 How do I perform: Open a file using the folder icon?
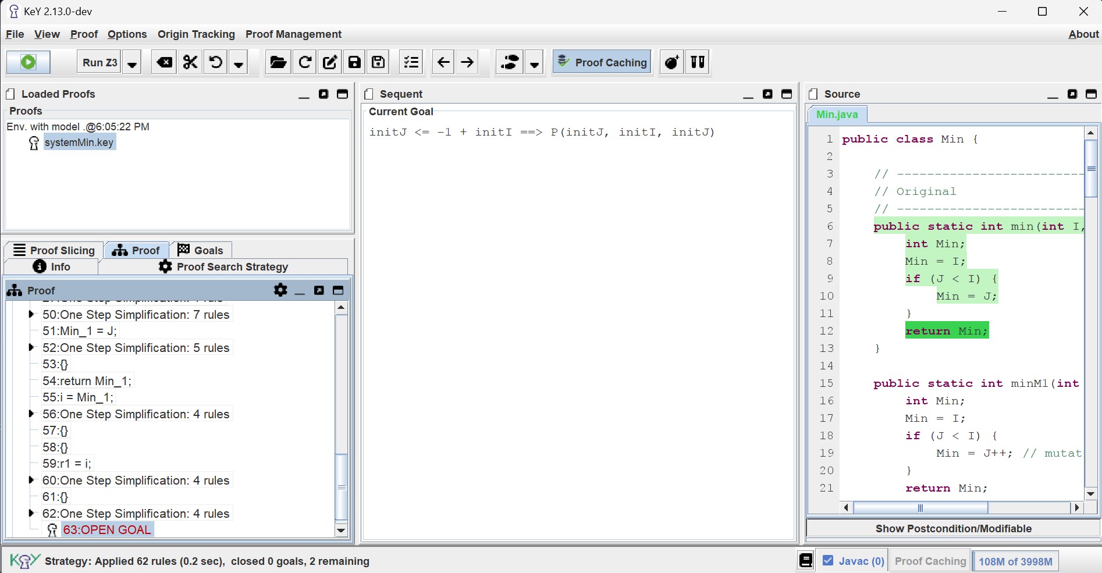(278, 62)
